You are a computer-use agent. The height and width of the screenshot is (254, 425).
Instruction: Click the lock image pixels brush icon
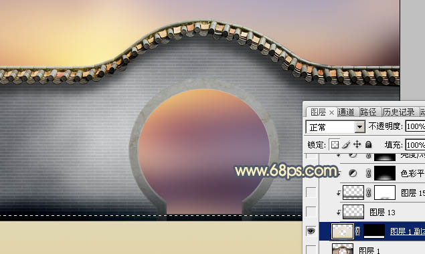346,144
